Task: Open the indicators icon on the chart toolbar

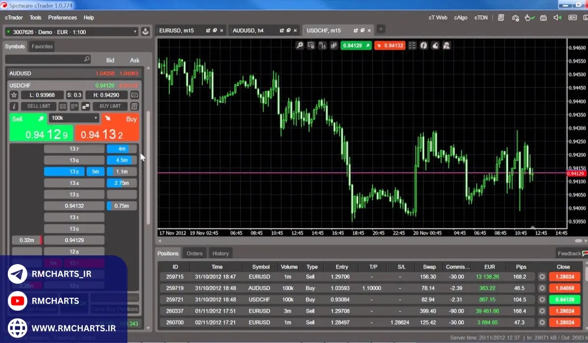Action: [334, 45]
